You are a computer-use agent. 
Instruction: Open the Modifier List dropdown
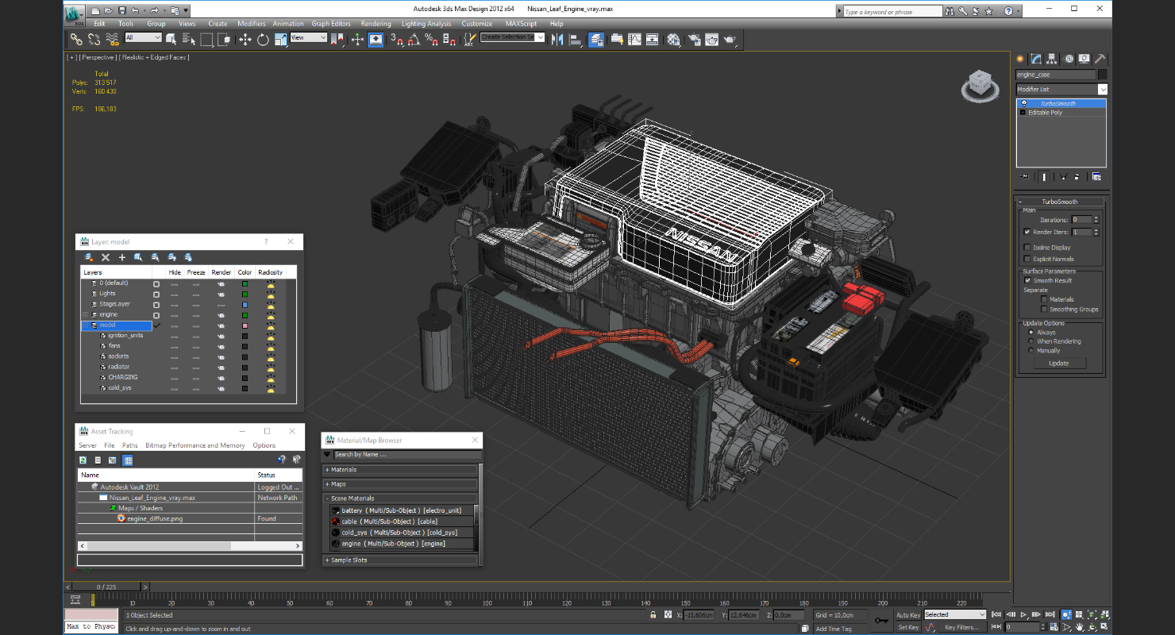click(x=1061, y=89)
